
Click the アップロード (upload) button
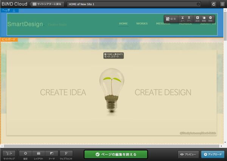tap(212, 154)
